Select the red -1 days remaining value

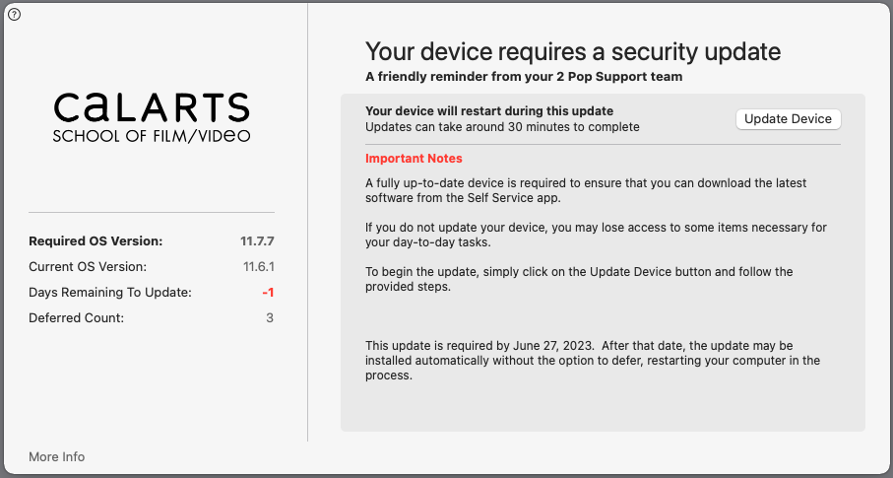(x=268, y=293)
